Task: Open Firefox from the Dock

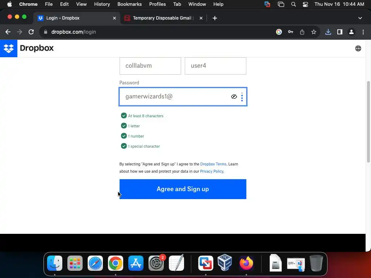Action: point(246,263)
